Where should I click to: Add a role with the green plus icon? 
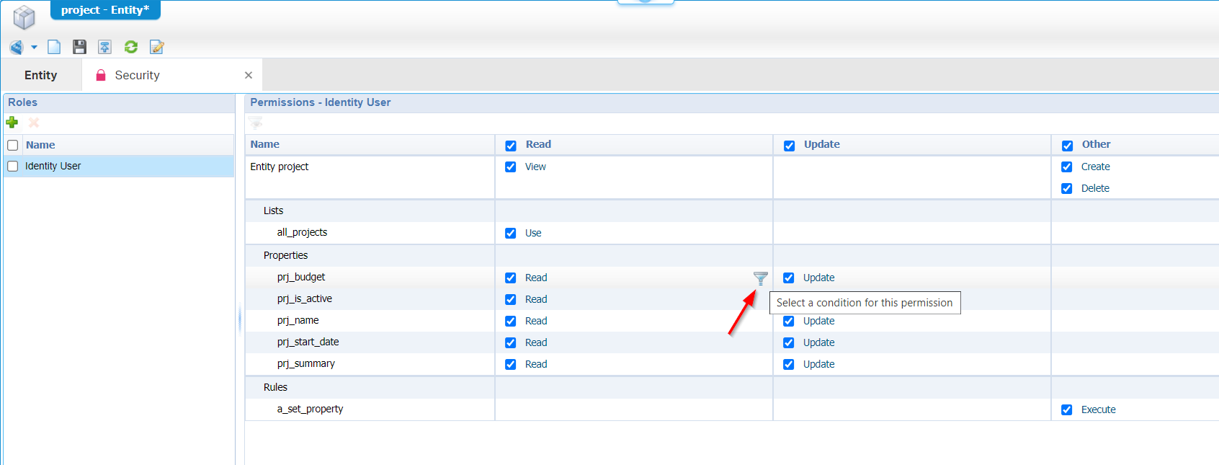[x=12, y=123]
